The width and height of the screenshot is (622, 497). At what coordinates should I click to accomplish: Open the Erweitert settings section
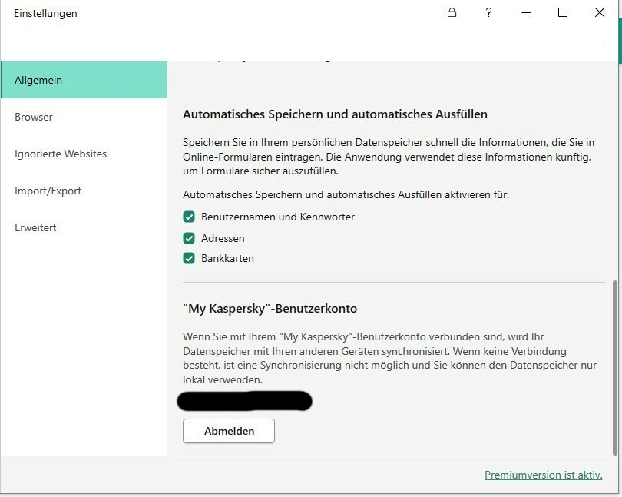[84, 227]
